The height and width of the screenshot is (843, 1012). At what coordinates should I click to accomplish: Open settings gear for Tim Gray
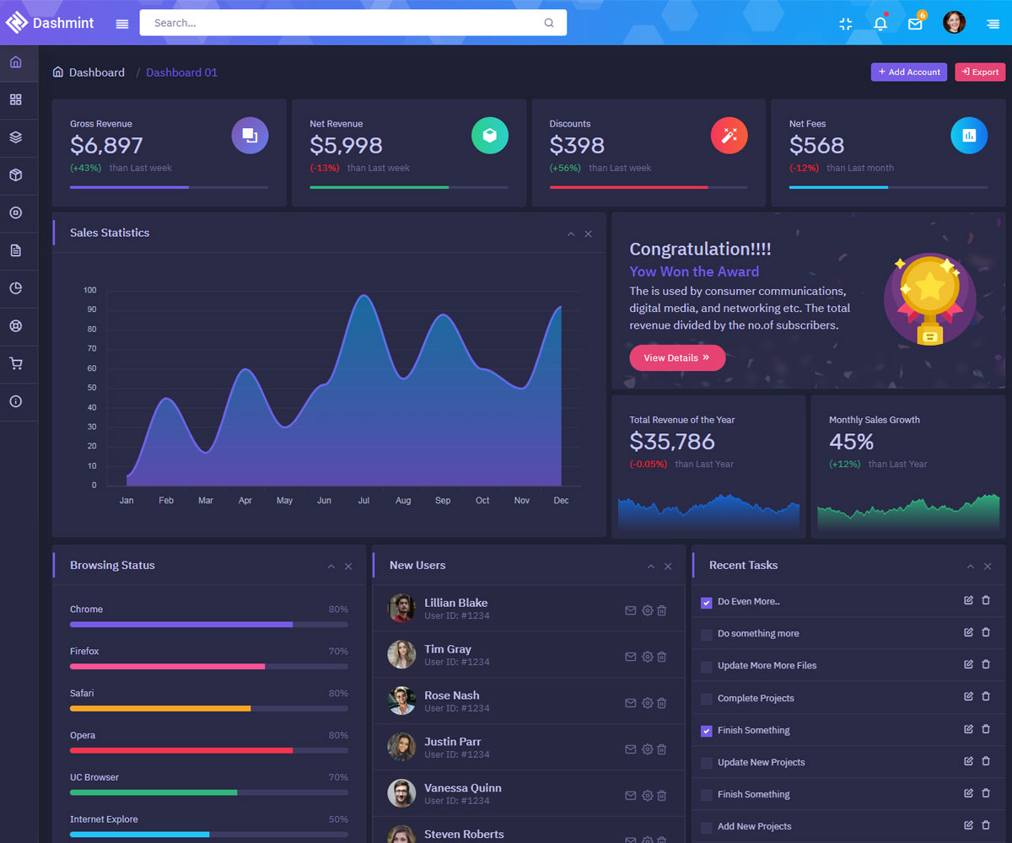coord(647,657)
